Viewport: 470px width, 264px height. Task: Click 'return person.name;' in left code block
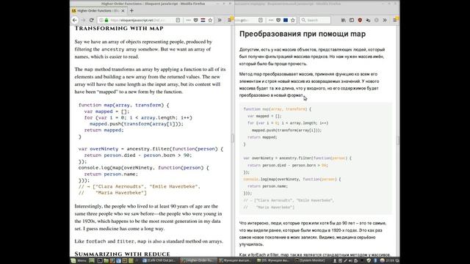pyautogui.click(x=111, y=174)
